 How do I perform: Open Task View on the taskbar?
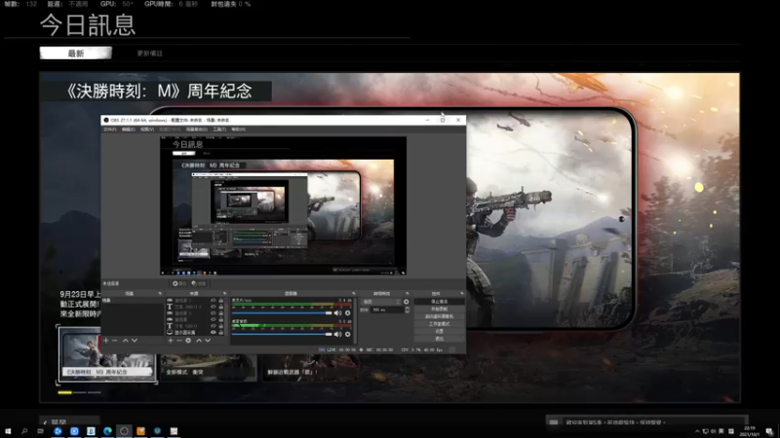click(40, 431)
